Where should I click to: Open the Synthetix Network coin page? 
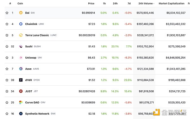point(37,114)
